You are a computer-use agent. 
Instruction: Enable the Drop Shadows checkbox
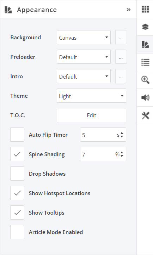coord(17,174)
